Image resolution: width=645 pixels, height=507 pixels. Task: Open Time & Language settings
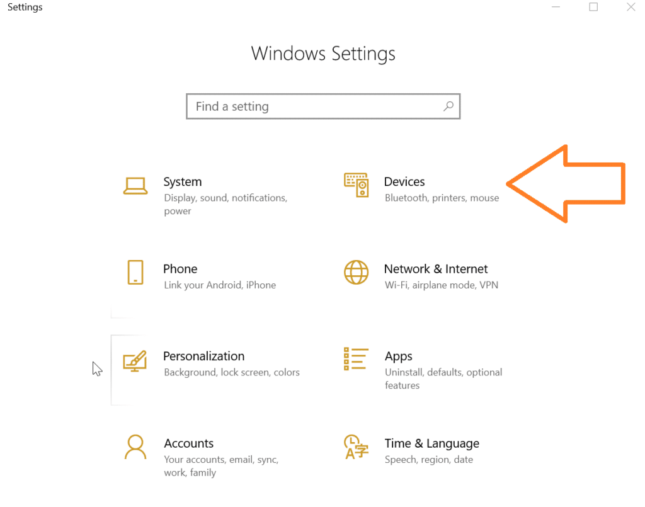pyautogui.click(x=431, y=443)
